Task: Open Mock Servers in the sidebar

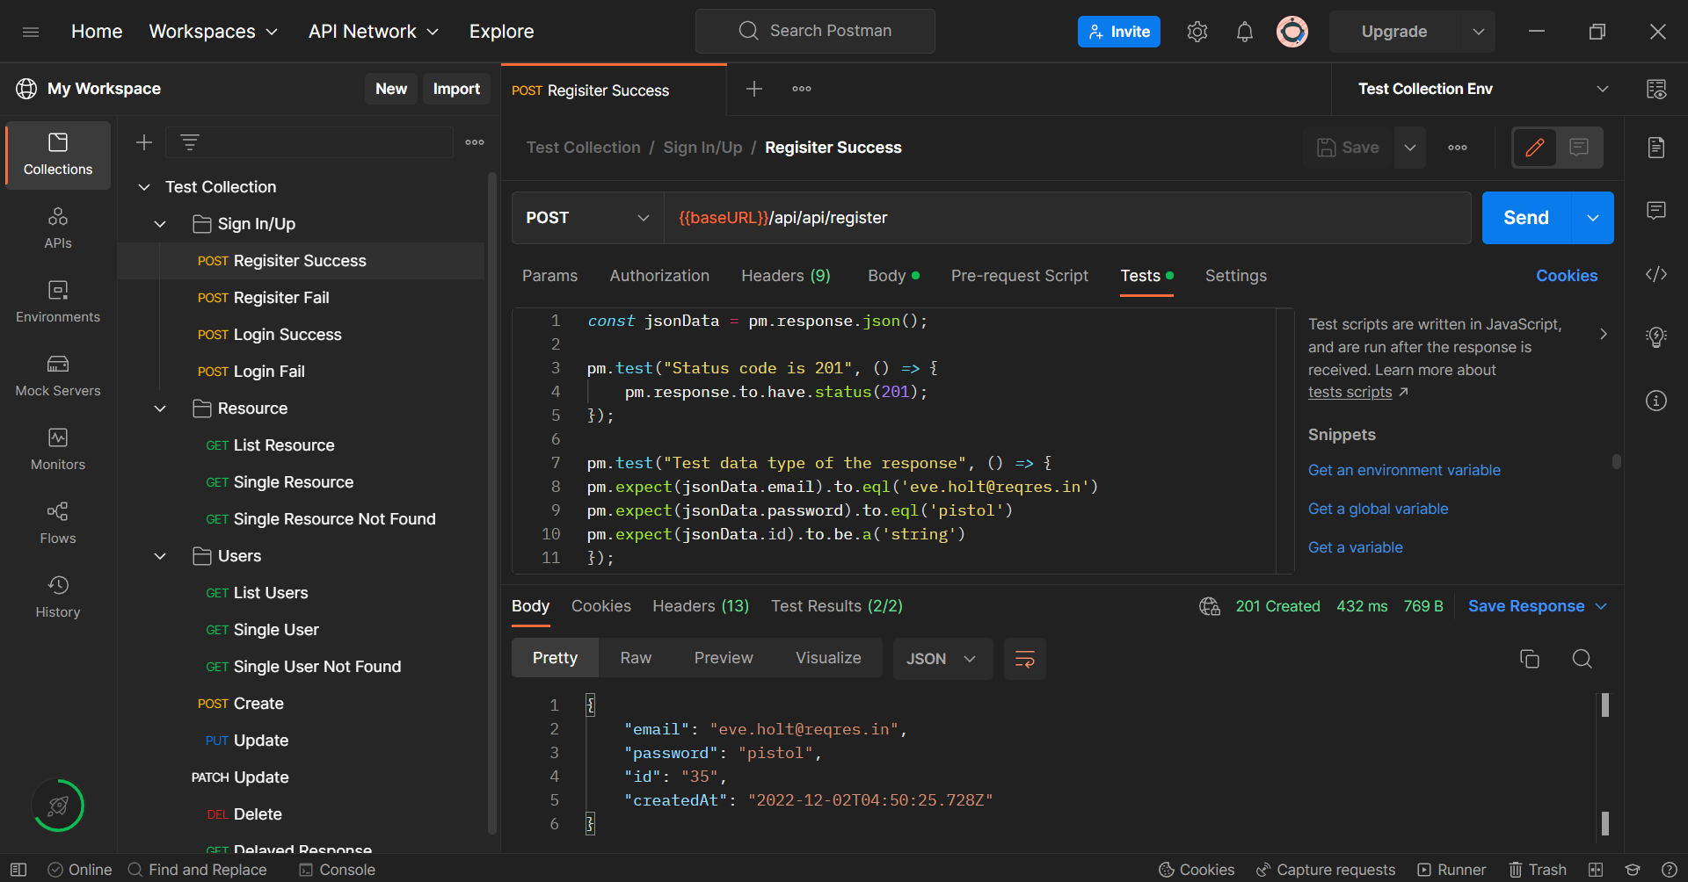Action: click(58, 376)
